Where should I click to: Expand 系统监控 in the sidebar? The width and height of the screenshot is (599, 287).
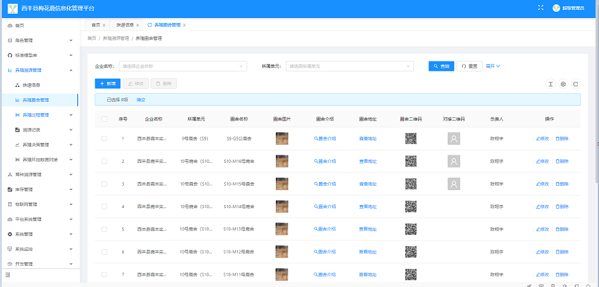(x=40, y=249)
